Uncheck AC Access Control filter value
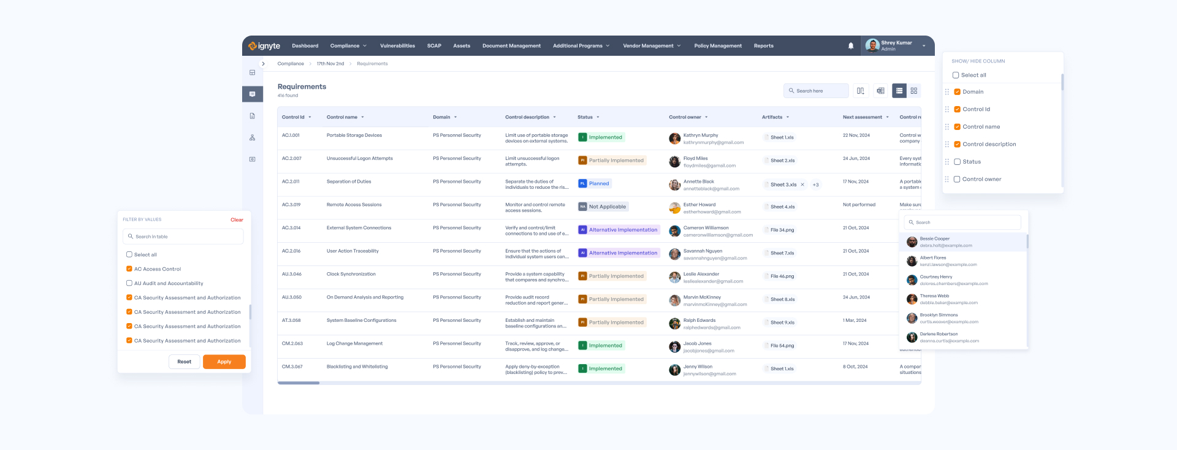 click(129, 269)
